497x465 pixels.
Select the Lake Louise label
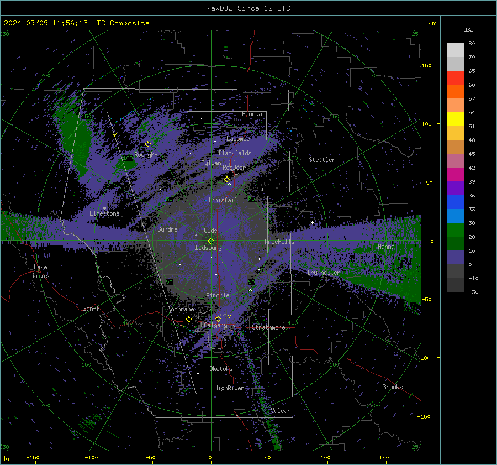click(x=43, y=271)
